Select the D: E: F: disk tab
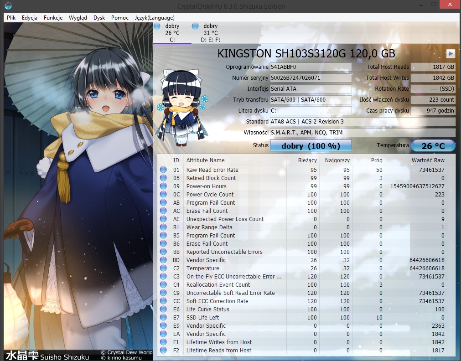This screenshot has height=361, width=461. point(211,33)
